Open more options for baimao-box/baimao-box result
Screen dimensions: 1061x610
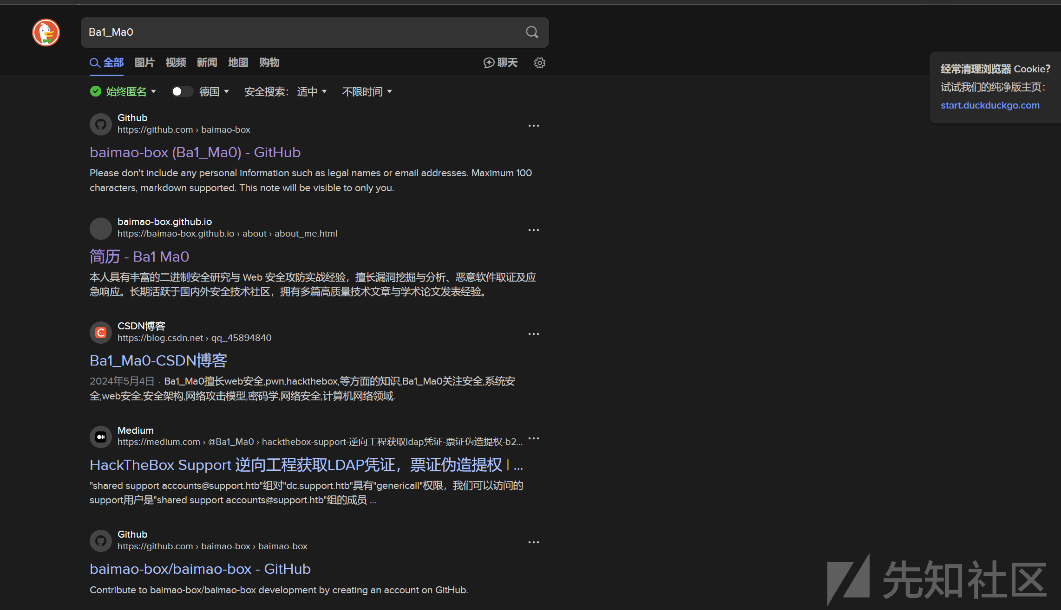[534, 542]
